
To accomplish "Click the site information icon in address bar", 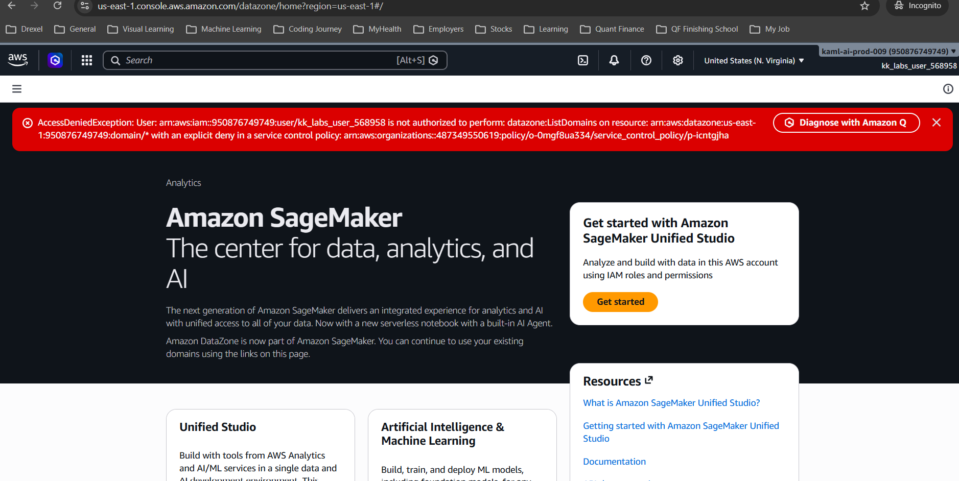I will [x=85, y=6].
